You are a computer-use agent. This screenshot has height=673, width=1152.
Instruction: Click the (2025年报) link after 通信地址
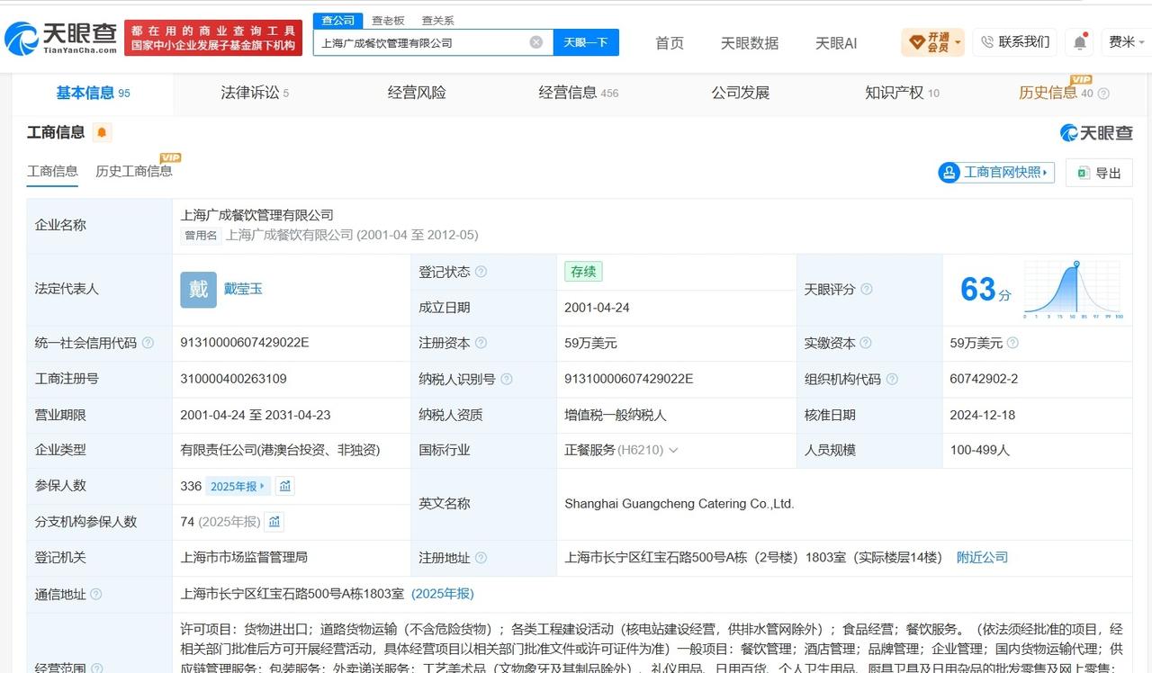point(443,594)
